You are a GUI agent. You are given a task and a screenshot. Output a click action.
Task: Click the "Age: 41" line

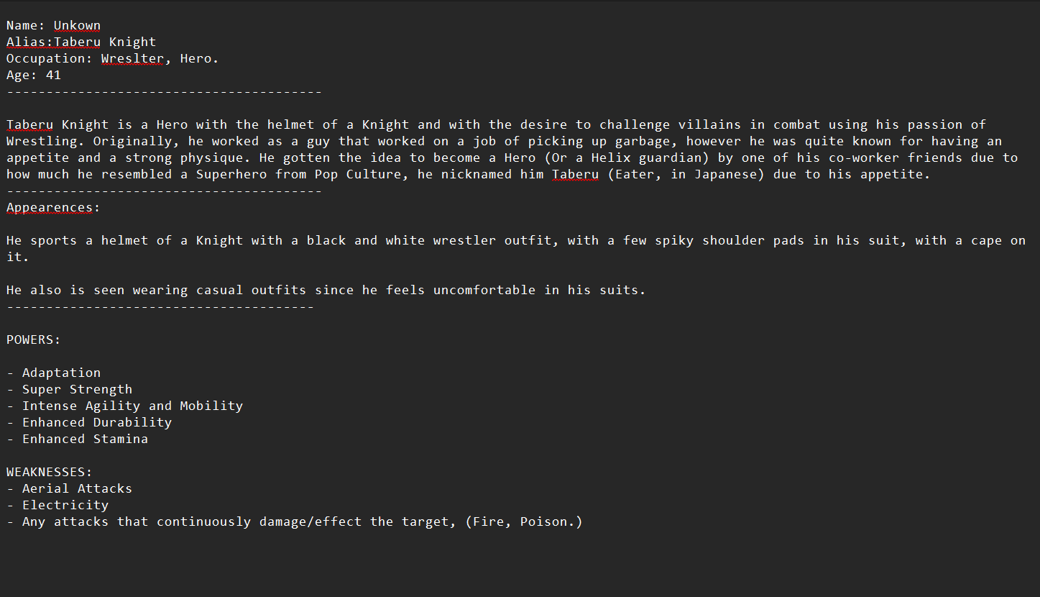34,76
